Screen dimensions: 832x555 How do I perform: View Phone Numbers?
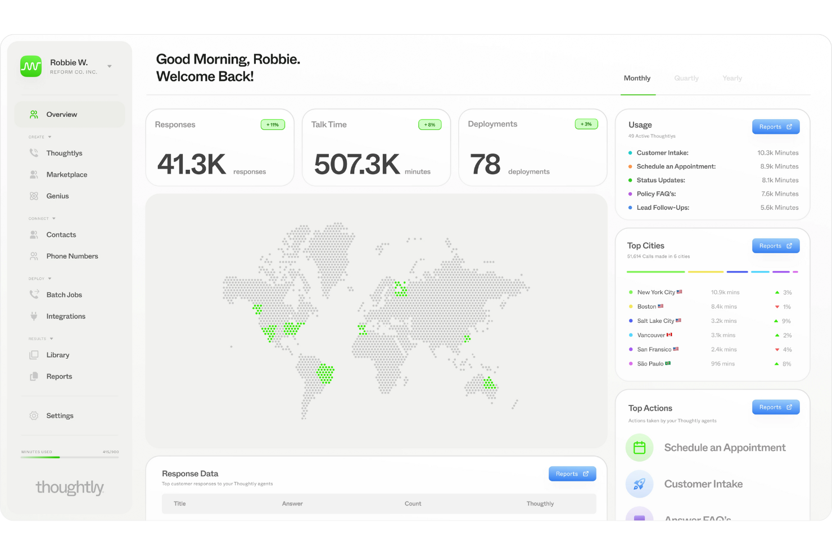[72, 256]
